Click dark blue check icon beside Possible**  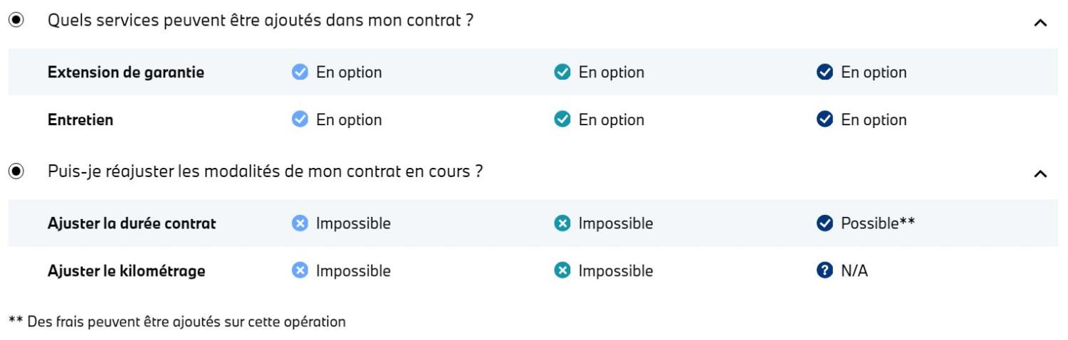pyautogui.click(x=824, y=223)
